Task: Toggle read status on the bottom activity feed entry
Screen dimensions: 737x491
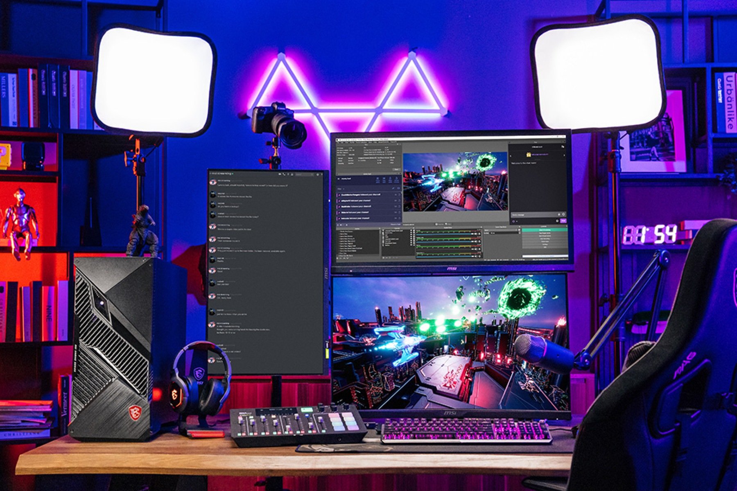Action: 396,218
